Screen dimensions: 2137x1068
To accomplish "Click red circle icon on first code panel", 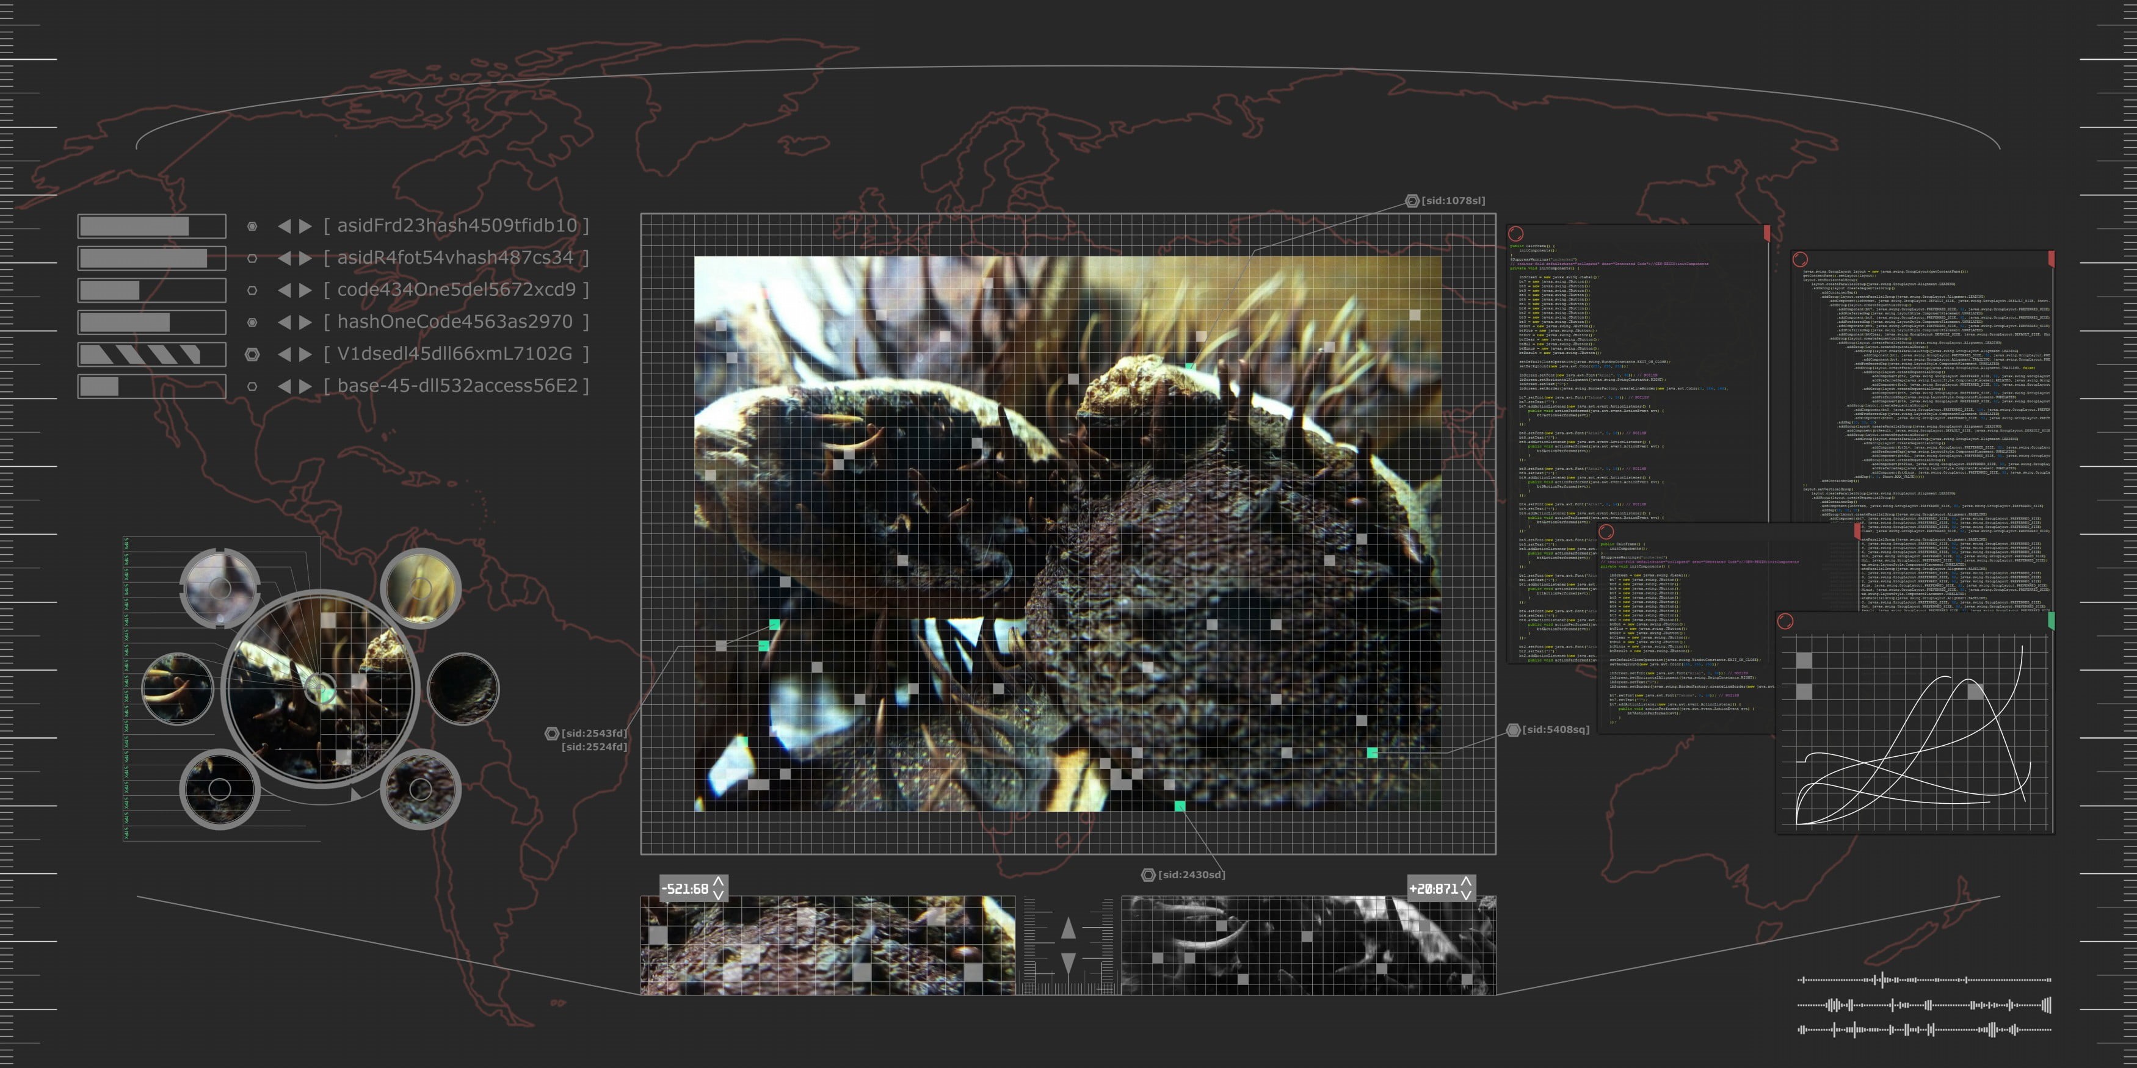I will (x=1515, y=234).
